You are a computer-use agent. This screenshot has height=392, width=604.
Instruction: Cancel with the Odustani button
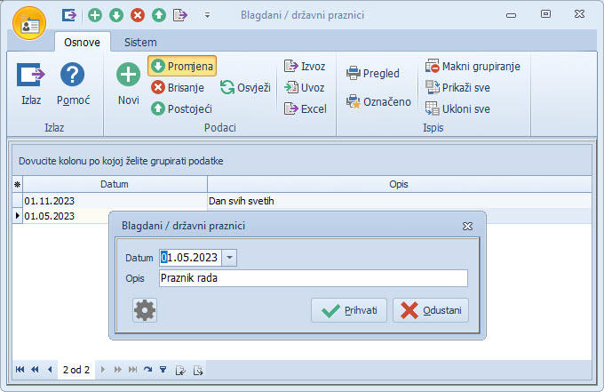431,310
